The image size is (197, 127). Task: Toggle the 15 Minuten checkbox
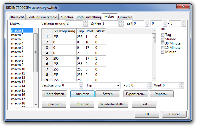click(162, 48)
